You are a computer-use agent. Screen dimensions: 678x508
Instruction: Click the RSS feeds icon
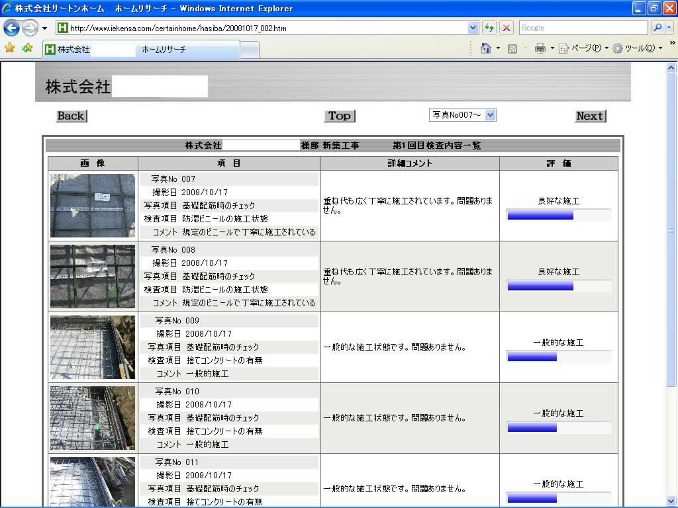[512, 49]
